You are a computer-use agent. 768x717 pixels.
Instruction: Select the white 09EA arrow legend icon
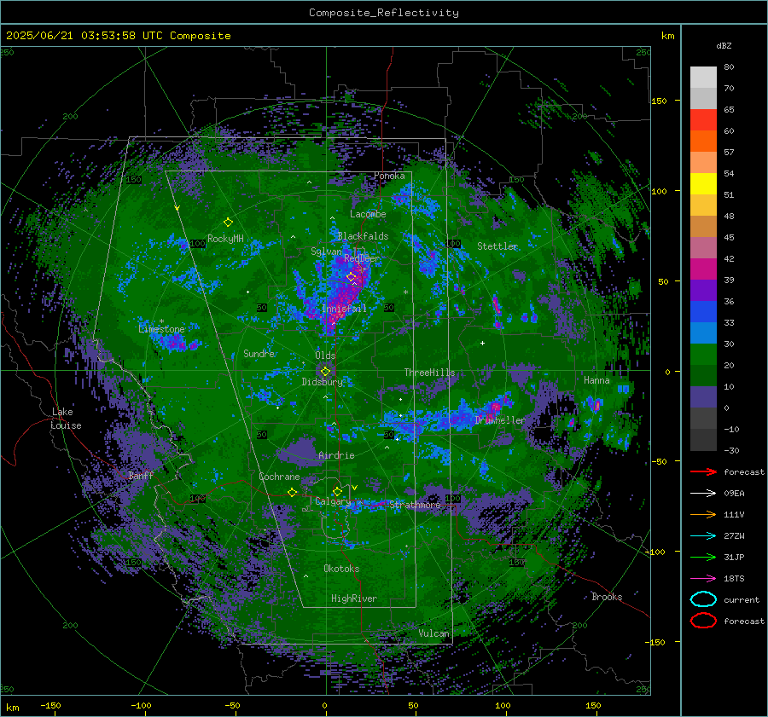click(703, 494)
